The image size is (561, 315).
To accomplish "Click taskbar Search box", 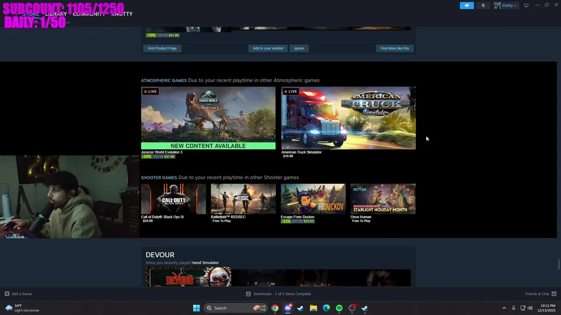I will tap(236, 308).
